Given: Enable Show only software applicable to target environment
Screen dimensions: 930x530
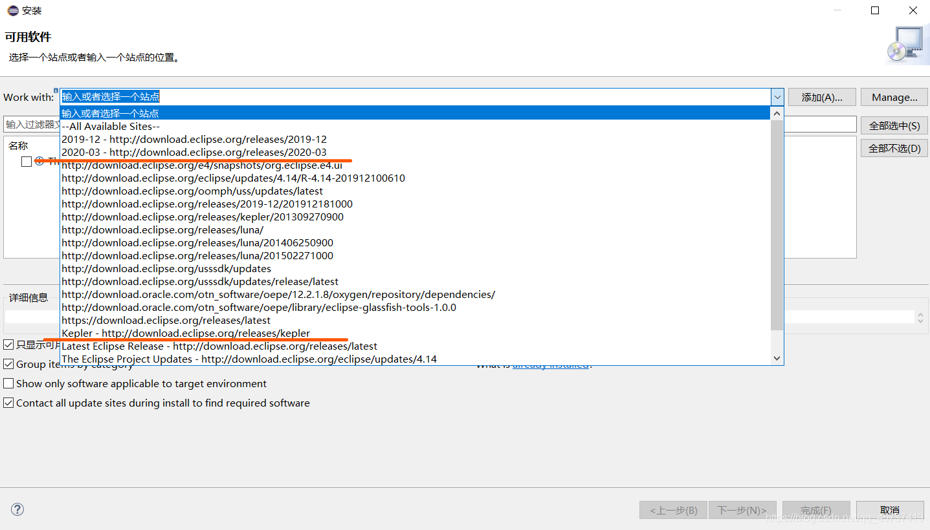Looking at the screenshot, I should coord(8,383).
